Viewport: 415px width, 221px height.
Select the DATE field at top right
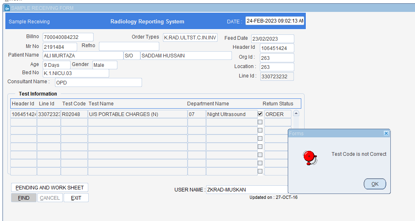(275, 21)
